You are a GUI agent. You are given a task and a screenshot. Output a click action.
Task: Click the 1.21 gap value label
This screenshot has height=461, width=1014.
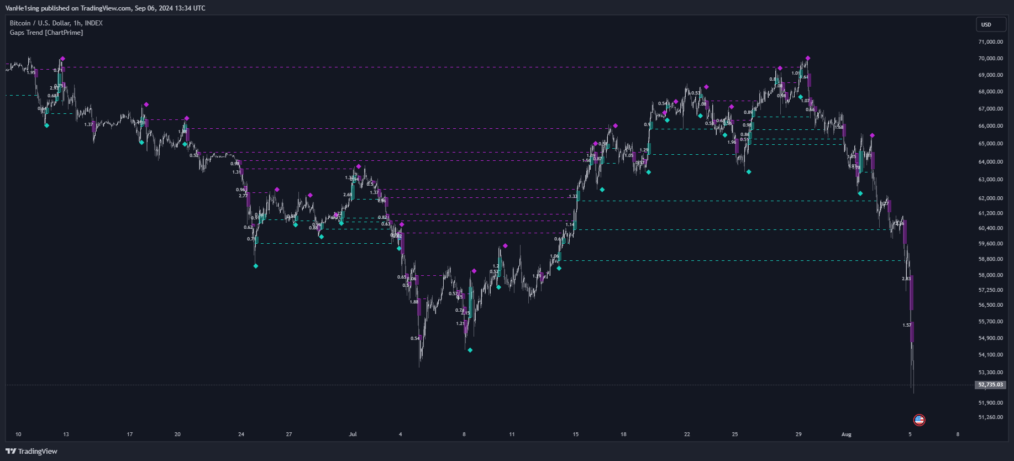click(460, 323)
